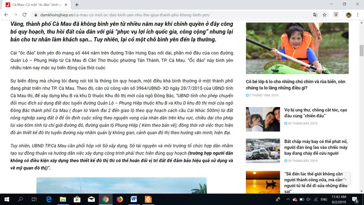Open the clock showing 11:43 AM

338,199
